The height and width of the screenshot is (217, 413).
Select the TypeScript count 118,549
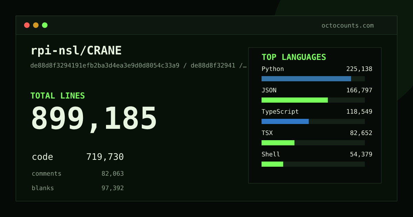click(359, 112)
